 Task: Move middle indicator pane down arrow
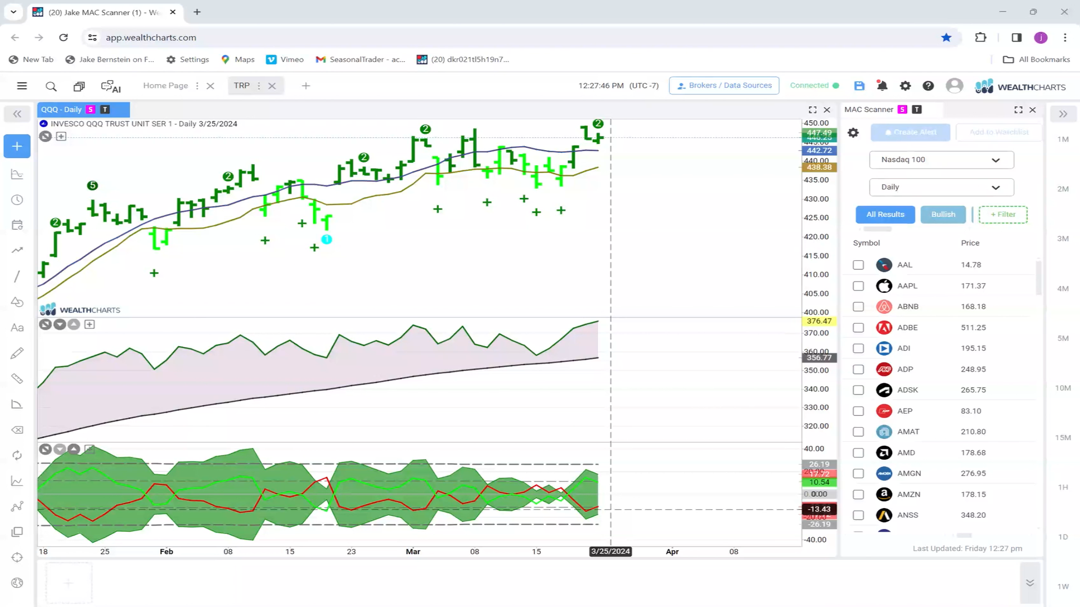[x=60, y=324]
